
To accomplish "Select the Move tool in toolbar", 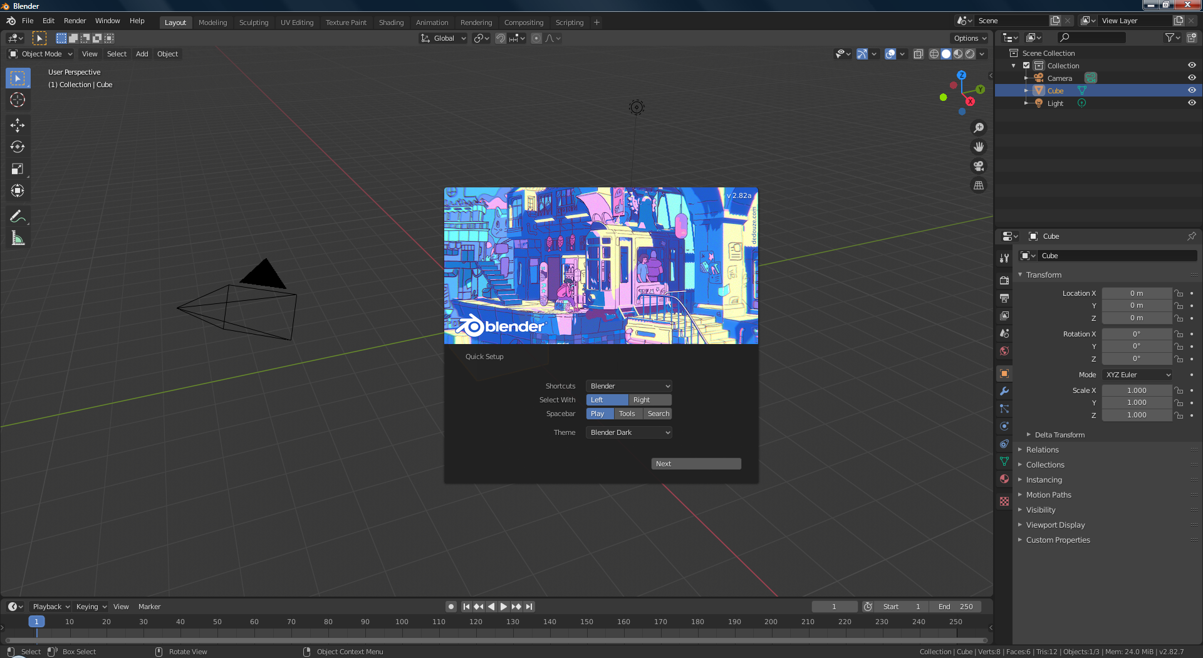I will pyautogui.click(x=18, y=125).
